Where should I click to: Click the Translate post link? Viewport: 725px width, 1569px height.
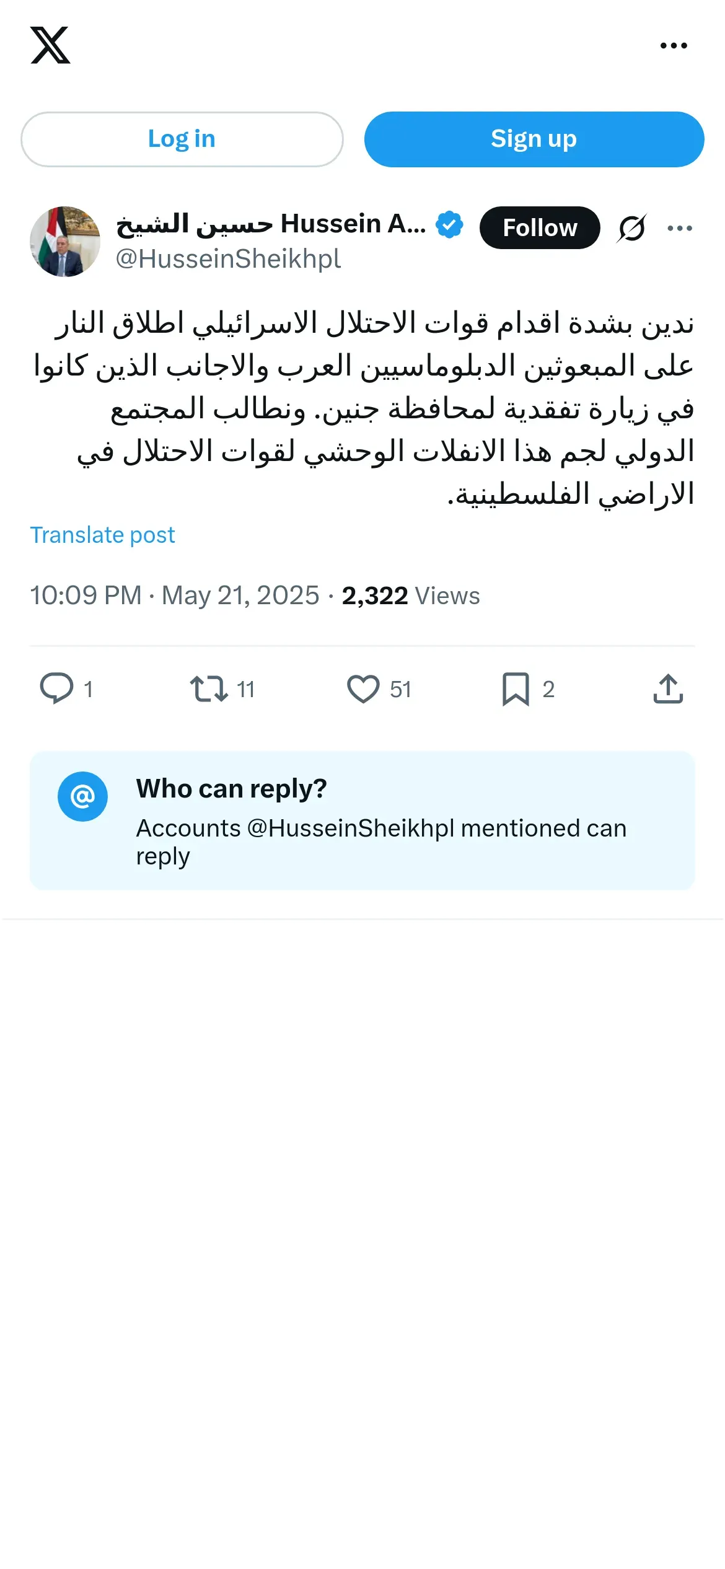(x=103, y=535)
